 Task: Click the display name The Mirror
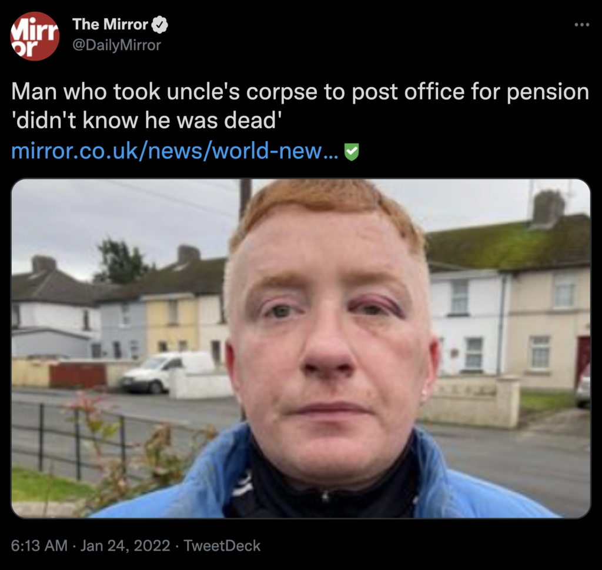click(x=110, y=25)
